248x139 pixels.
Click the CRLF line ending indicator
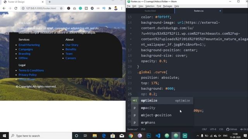click(204, 129)
